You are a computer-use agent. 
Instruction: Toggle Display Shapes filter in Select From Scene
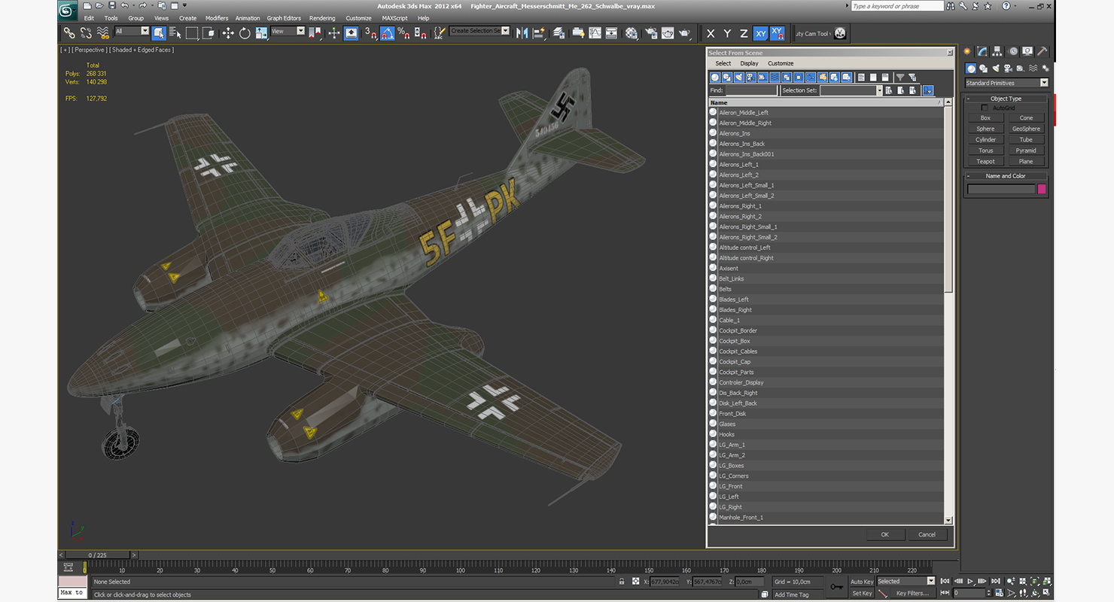point(727,77)
